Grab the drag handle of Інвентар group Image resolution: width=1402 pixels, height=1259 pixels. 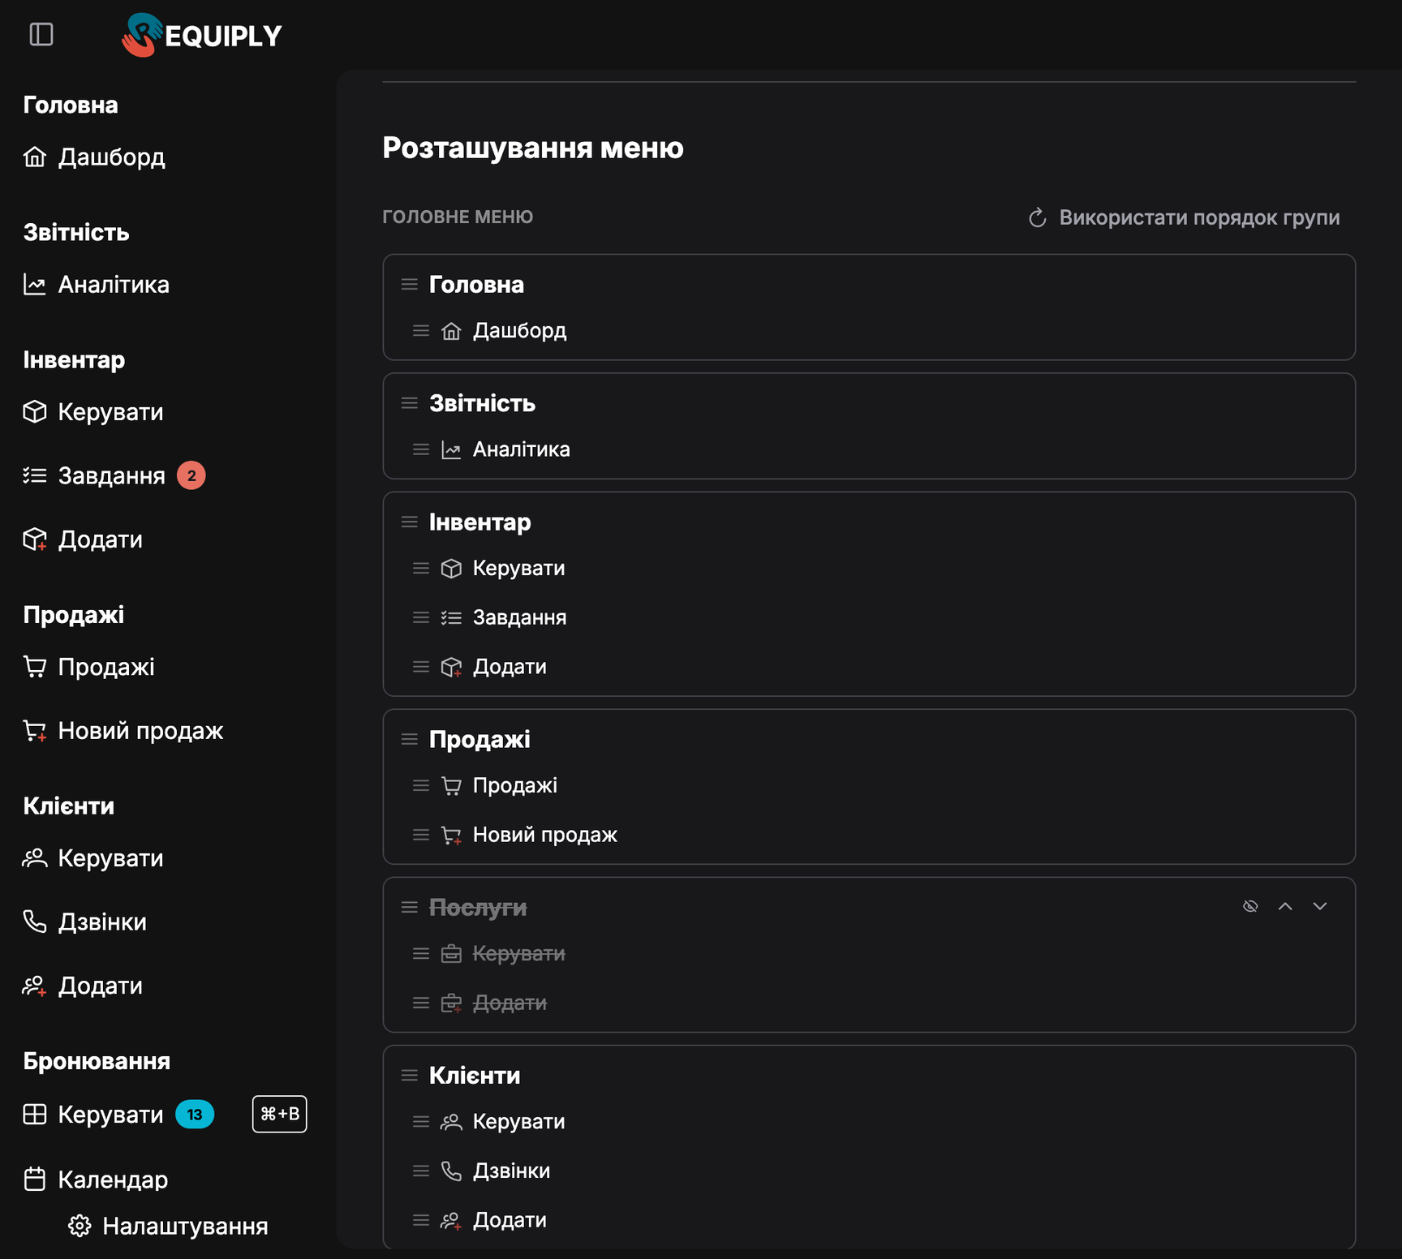[x=410, y=522]
